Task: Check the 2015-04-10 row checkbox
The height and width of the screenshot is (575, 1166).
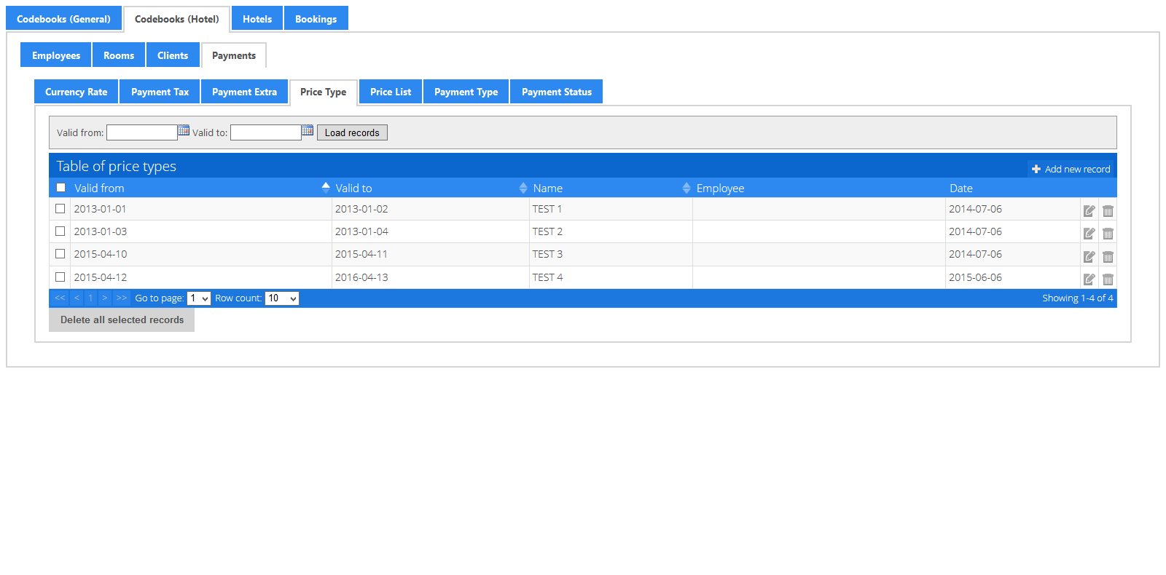Action: point(60,254)
